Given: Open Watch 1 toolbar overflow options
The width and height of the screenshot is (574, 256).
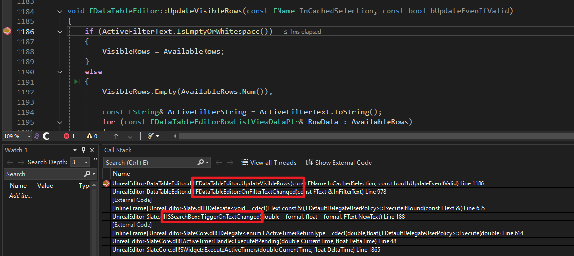Looking at the screenshot, I should click(95, 160).
